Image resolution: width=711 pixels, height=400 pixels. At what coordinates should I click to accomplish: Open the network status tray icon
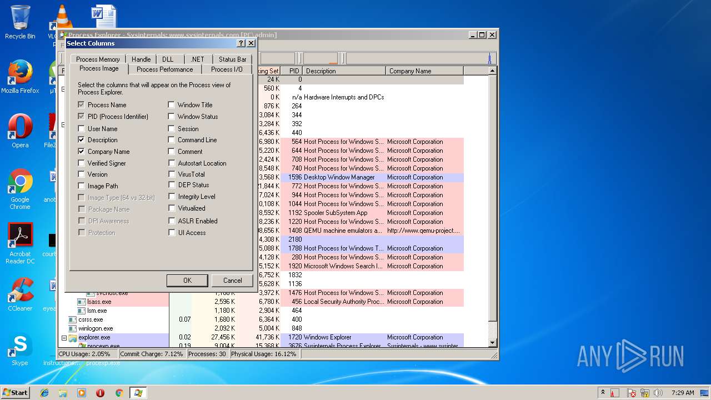tap(645, 393)
